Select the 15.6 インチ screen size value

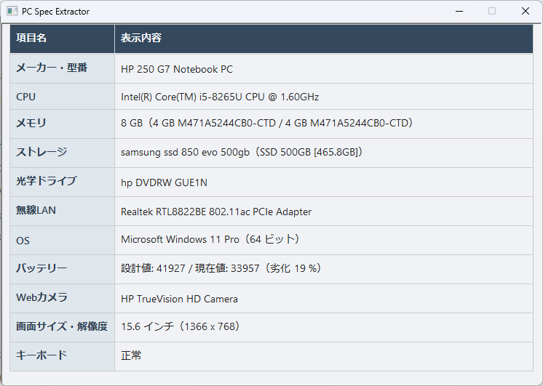181,326
